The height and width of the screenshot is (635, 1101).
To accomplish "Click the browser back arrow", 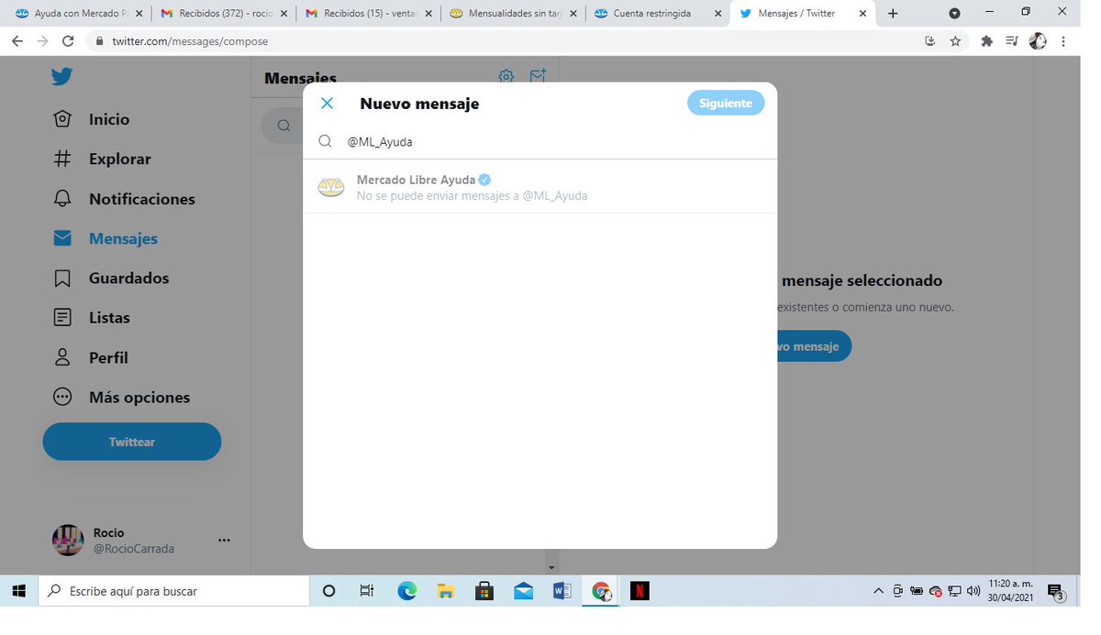I will 17,41.
